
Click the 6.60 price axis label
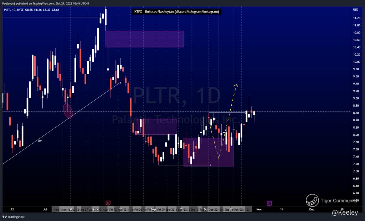(356, 186)
